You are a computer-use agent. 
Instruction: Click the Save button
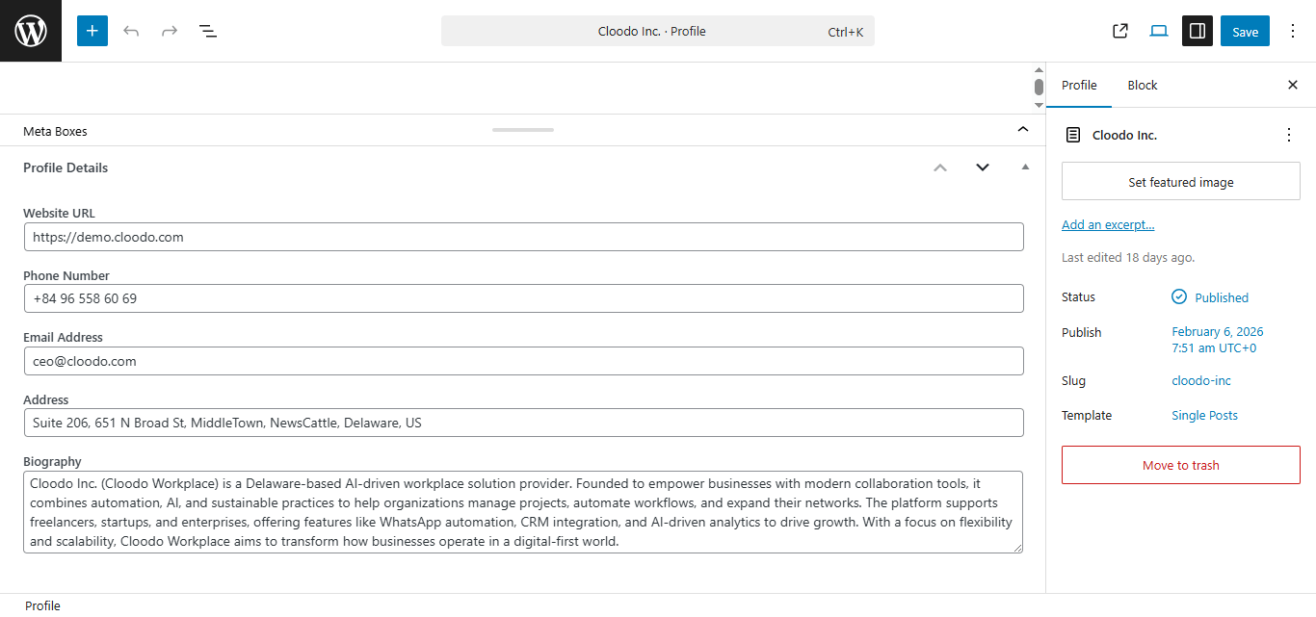click(1245, 31)
